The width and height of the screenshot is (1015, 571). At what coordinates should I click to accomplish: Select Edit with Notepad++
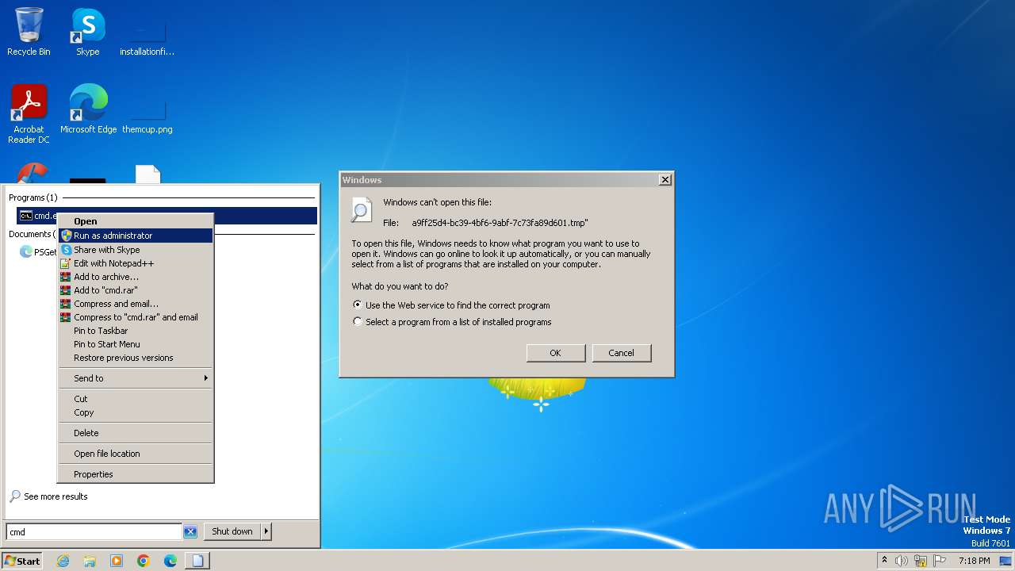[x=136, y=263]
